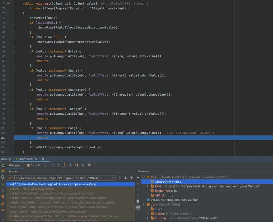273x222 pixels.
Task: Switch to the Debugger tab
Action: pos(15,165)
